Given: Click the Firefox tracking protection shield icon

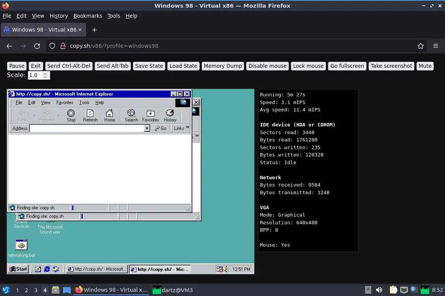Looking at the screenshot, I should pyautogui.click(x=52, y=46).
